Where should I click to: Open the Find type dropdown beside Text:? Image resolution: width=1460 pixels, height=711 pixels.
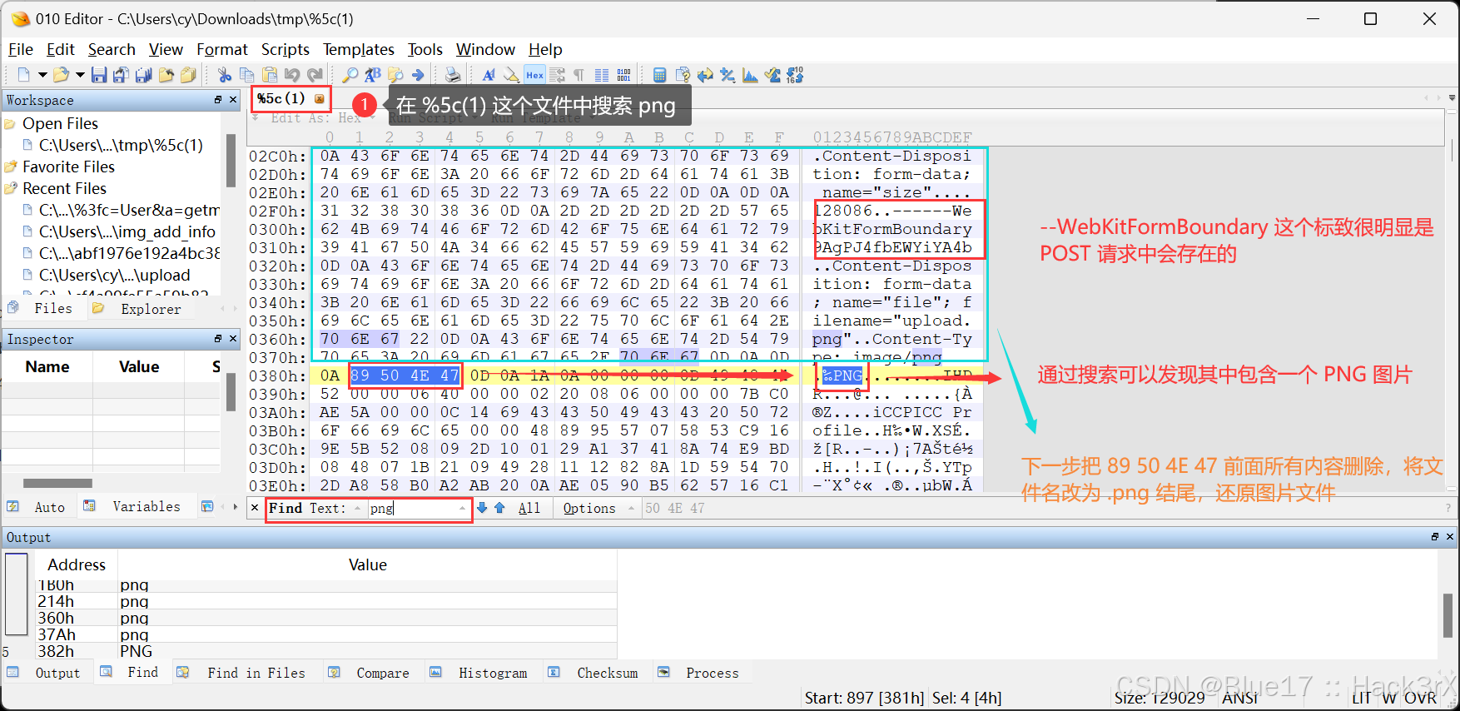coord(358,508)
